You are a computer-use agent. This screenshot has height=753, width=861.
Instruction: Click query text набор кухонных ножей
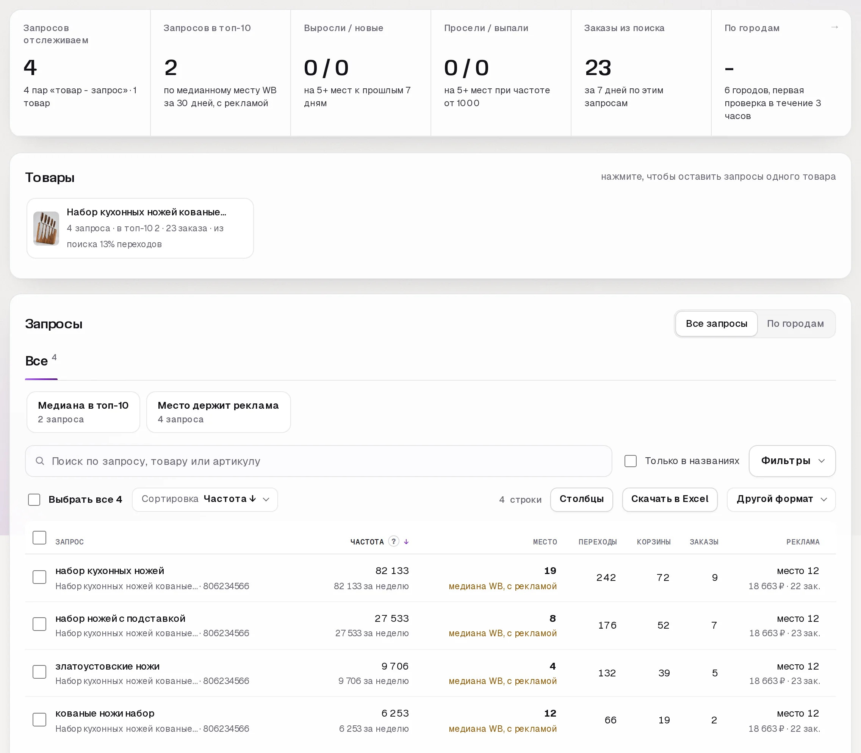tap(110, 571)
